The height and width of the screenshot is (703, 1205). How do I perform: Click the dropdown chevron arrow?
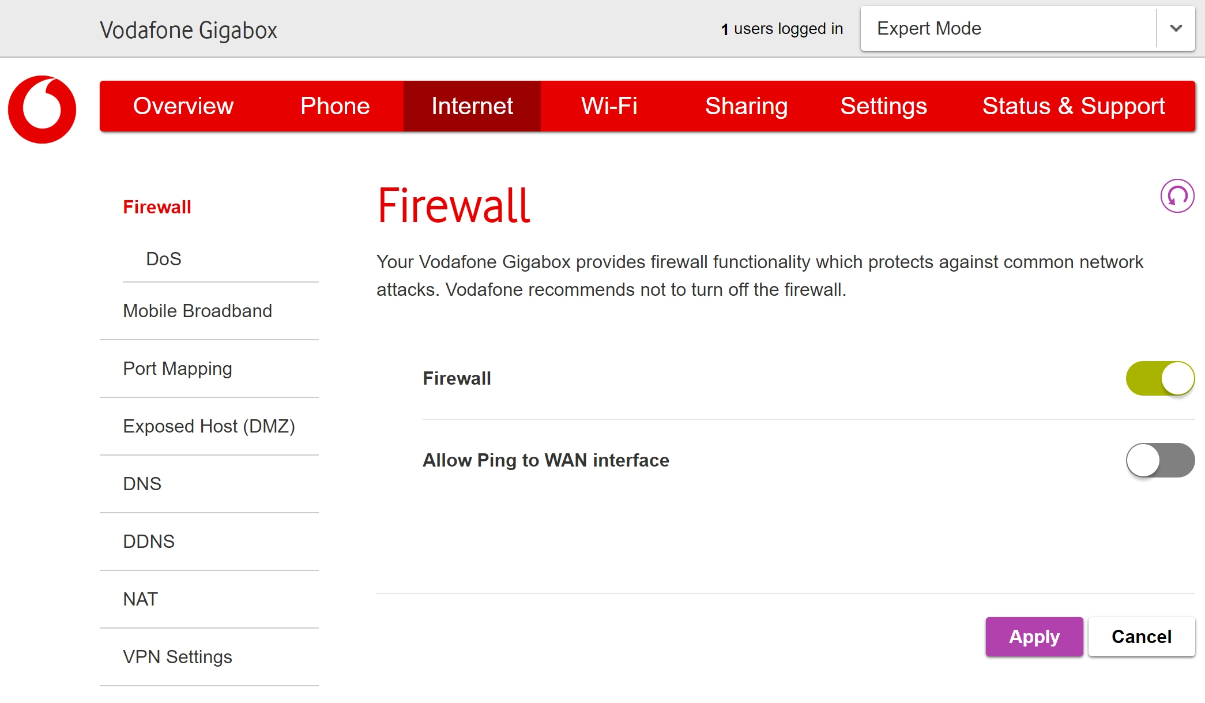coord(1176,28)
